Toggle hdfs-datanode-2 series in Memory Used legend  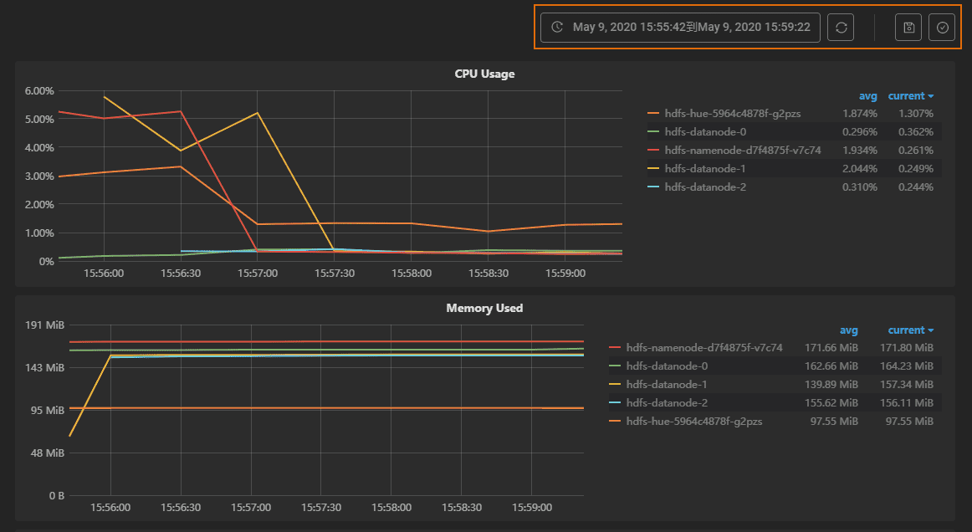click(x=667, y=402)
